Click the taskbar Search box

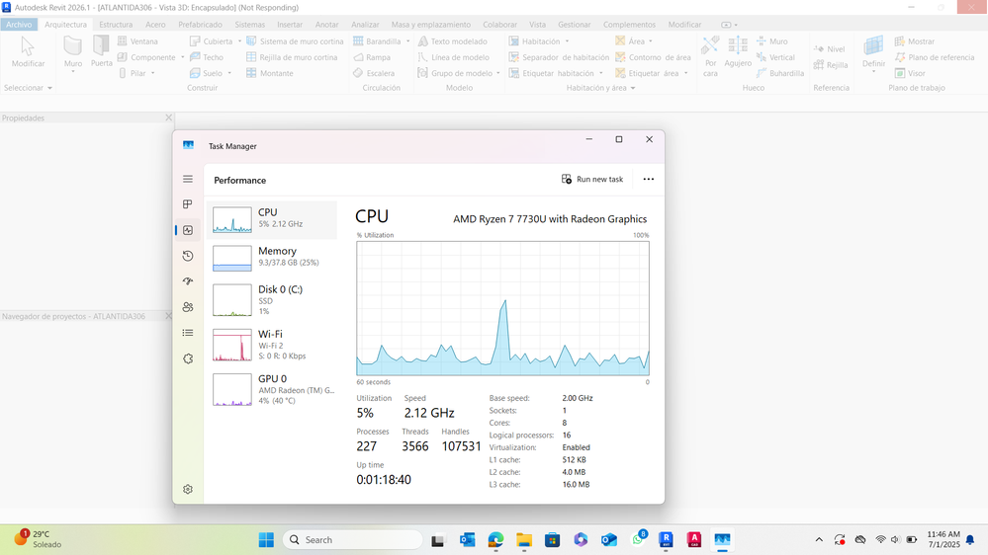(353, 540)
